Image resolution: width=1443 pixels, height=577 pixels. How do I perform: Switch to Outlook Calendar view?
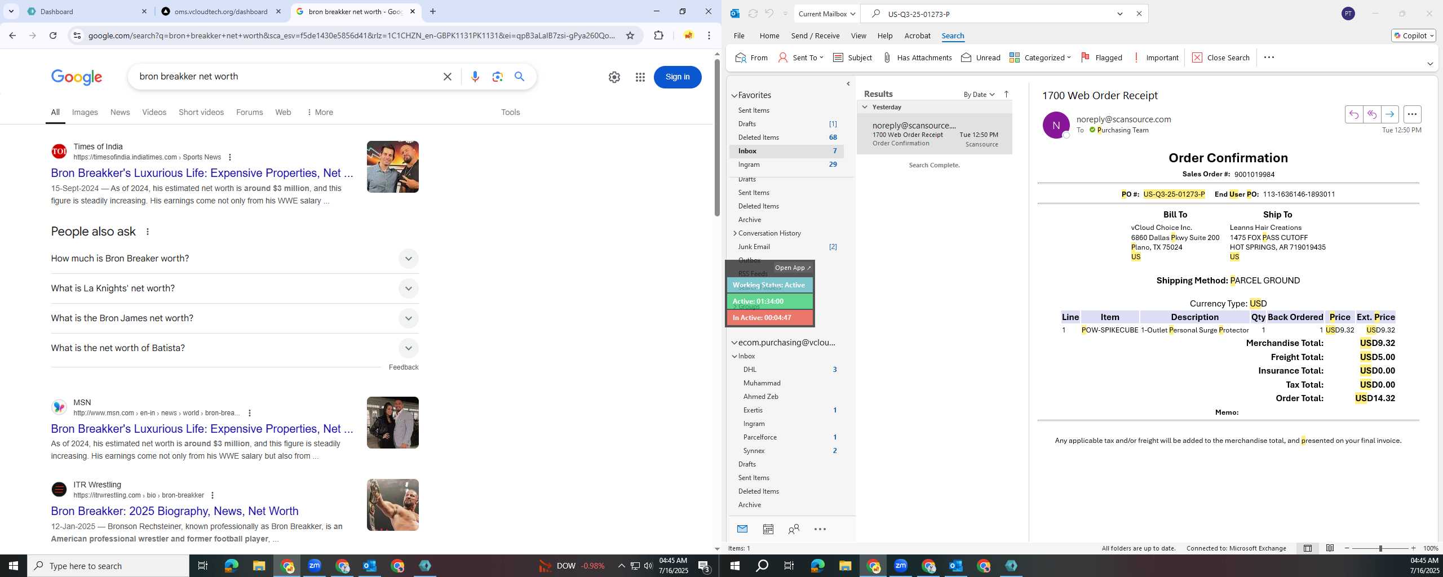[x=768, y=529]
